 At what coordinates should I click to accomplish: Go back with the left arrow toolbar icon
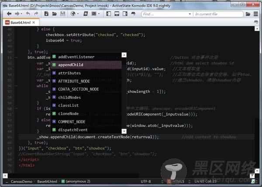[x=9, y=14]
